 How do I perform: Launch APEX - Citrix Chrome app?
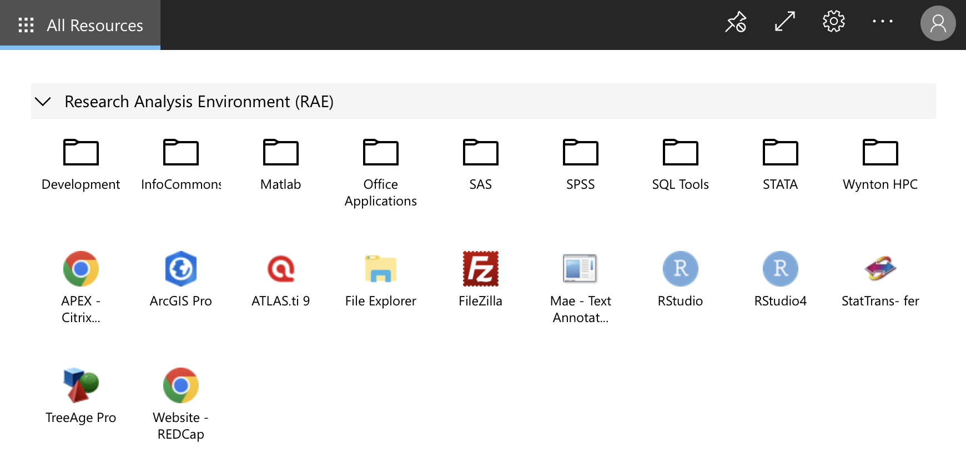(81, 288)
